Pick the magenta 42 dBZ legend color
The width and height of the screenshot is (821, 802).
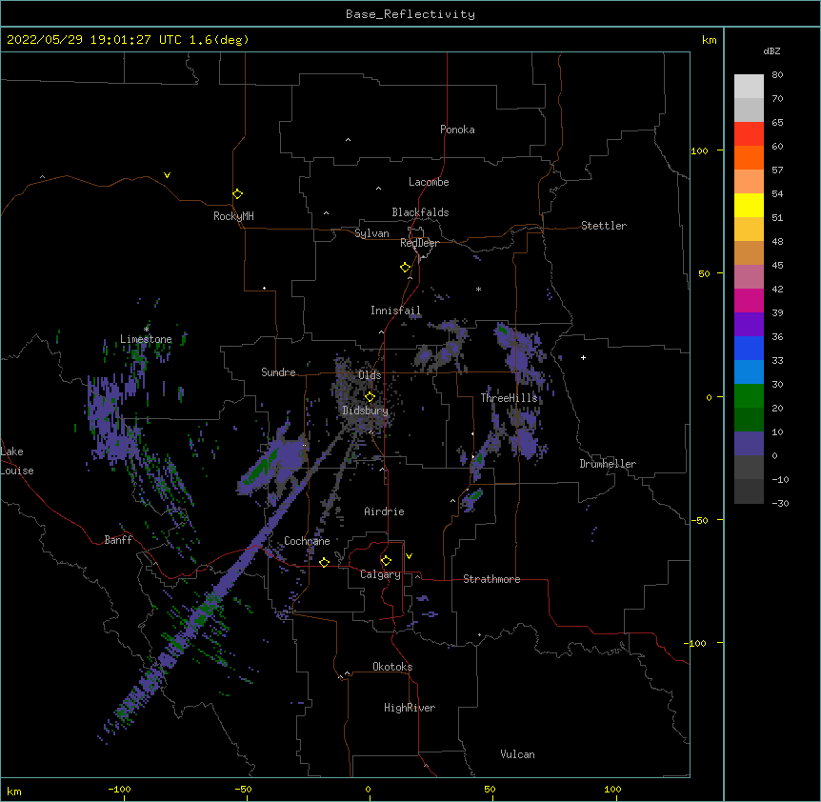point(749,300)
